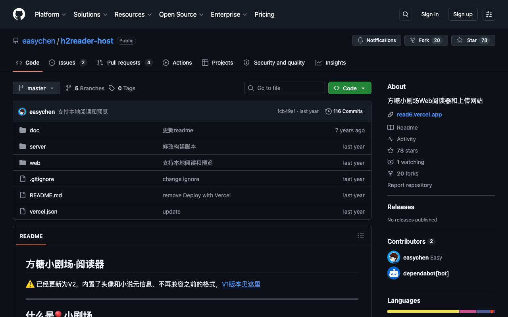
Task: Click the server folder icon
Action: coord(23,146)
